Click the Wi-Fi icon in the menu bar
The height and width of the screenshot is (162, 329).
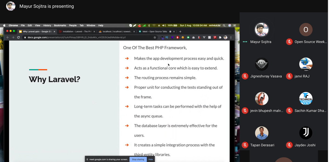pyautogui.click(x=154, y=25)
